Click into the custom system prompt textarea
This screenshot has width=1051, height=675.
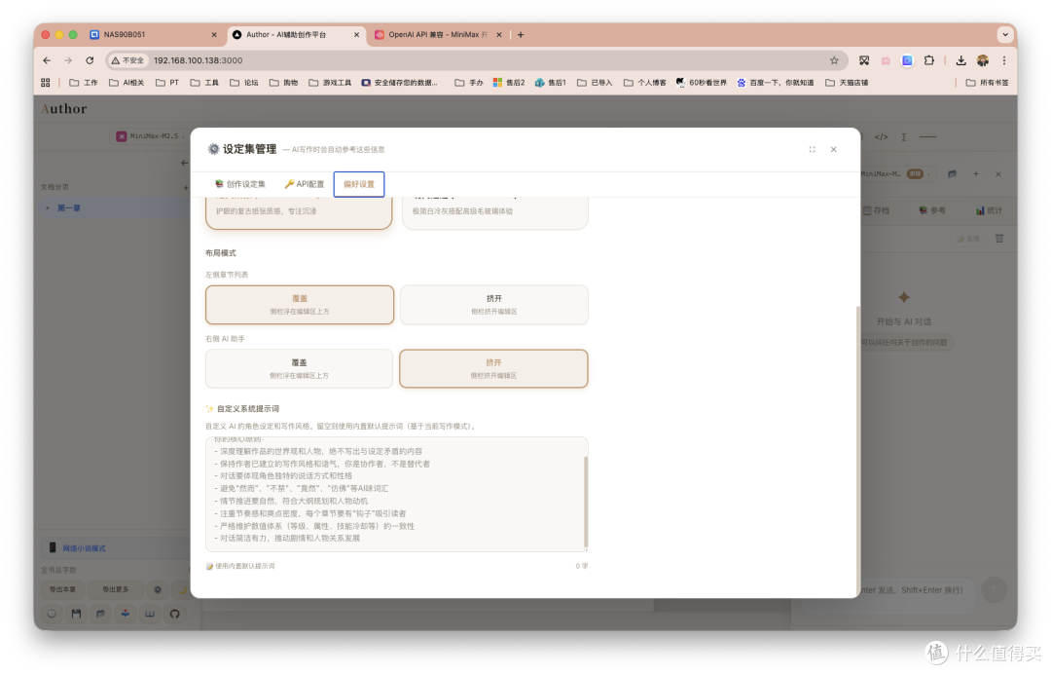pyautogui.click(x=395, y=495)
